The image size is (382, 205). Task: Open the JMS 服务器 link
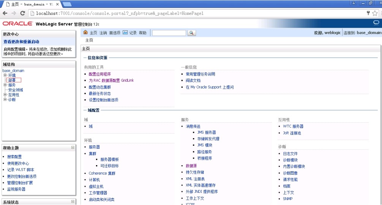(x=207, y=132)
